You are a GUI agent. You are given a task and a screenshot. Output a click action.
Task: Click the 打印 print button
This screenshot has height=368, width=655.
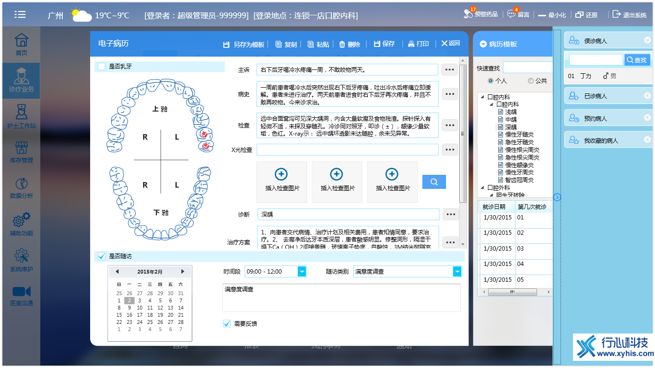tap(419, 43)
